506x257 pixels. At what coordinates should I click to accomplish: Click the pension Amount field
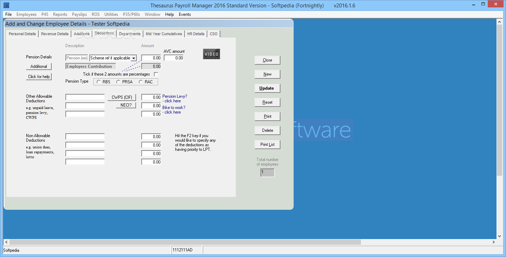coord(151,58)
